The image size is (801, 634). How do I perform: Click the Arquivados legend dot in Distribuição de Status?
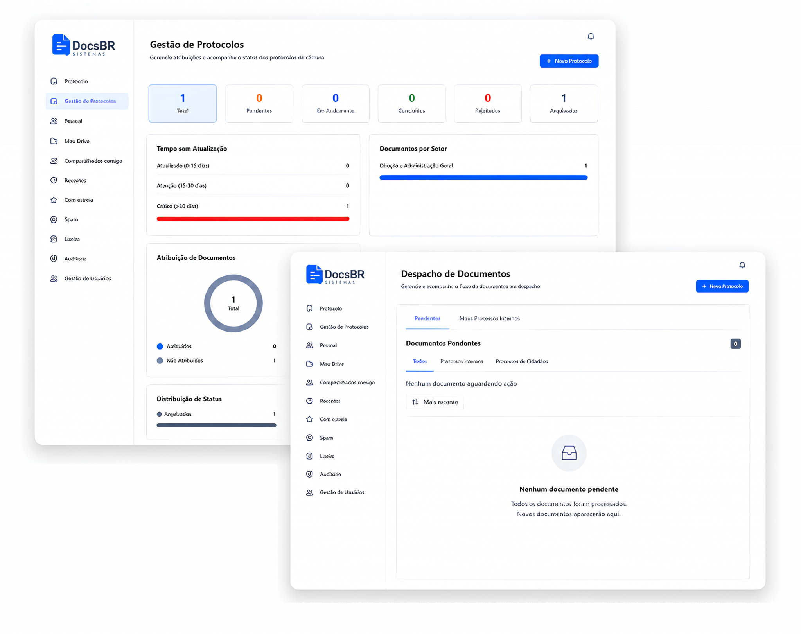pyautogui.click(x=159, y=414)
